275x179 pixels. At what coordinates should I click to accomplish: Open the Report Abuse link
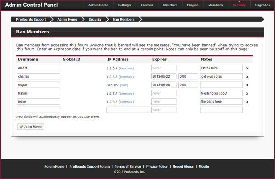(x=183, y=166)
